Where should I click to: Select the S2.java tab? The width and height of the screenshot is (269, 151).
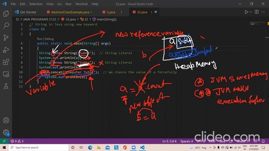(x=142, y=12)
